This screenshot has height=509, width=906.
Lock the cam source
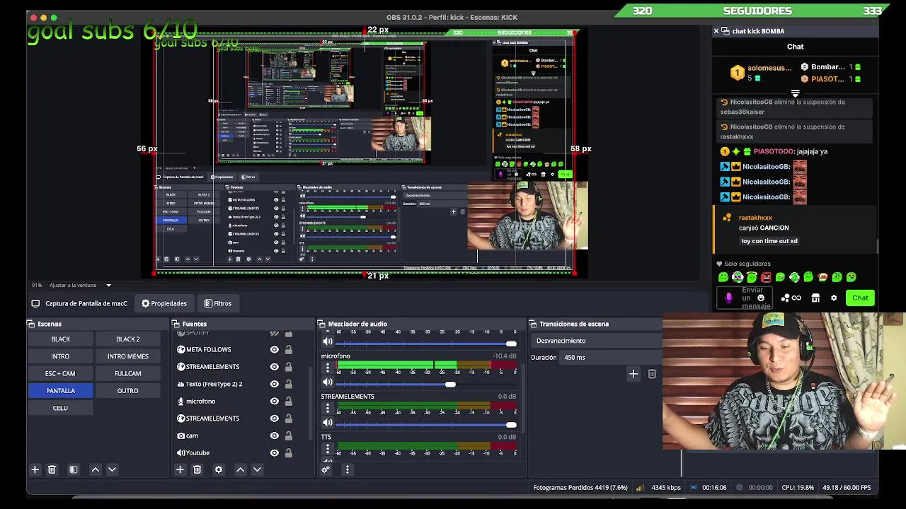[x=289, y=435]
